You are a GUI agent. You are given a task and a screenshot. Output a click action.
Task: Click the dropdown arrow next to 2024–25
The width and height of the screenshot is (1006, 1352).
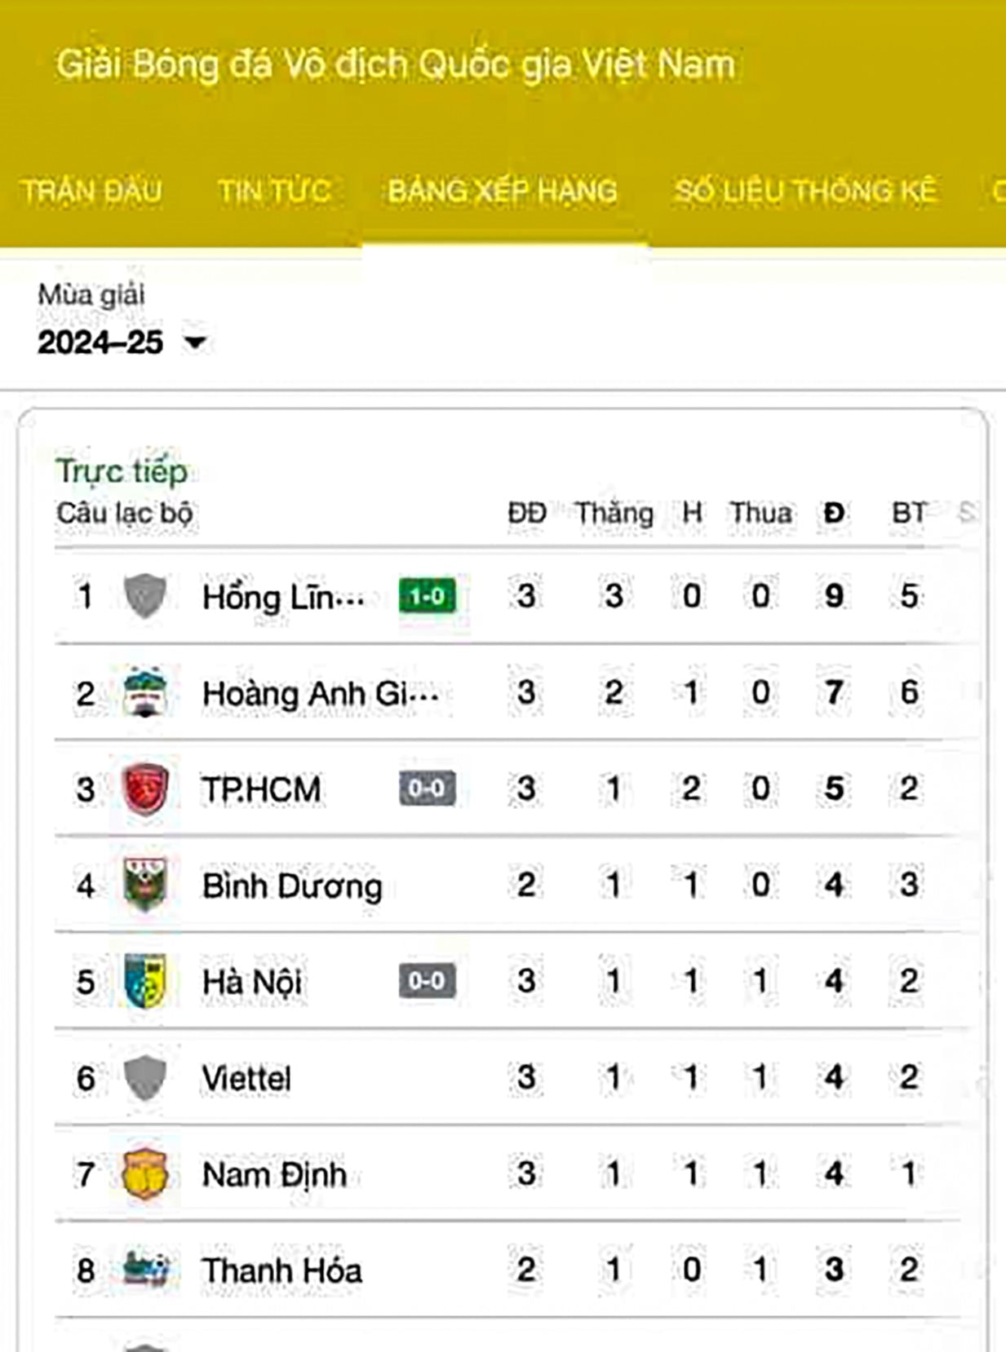[195, 342]
